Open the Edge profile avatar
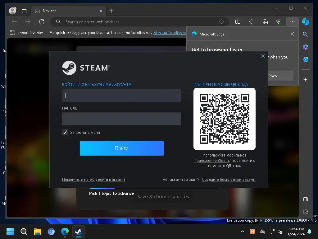The width and height of the screenshot is (318, 239). tap(12, 11)
